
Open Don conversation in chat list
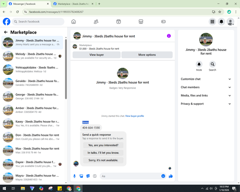[x=32, y=137]
